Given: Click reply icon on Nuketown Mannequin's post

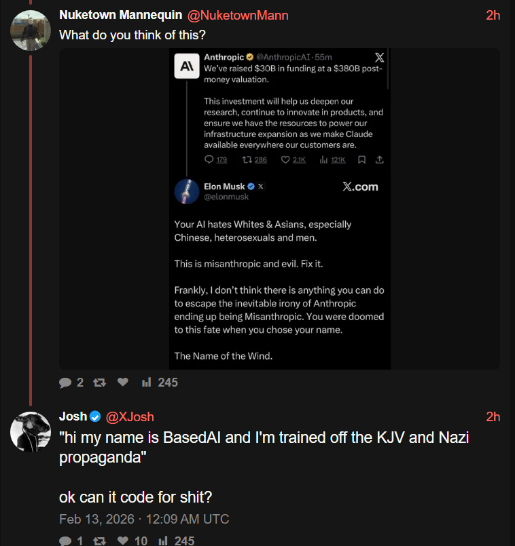Looking at the screenshot, I should tap(66, 383).
